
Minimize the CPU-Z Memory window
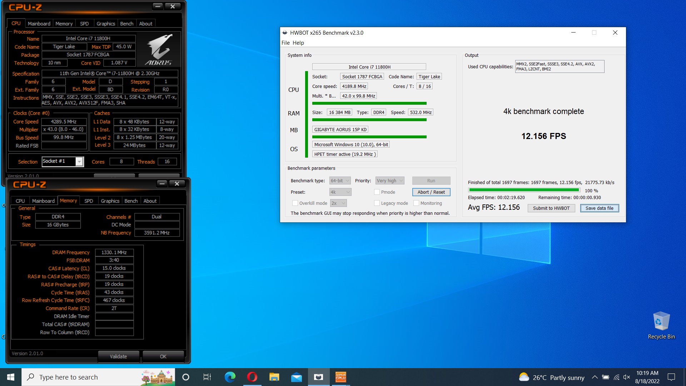pyautogui.click(x=162, y=183)
